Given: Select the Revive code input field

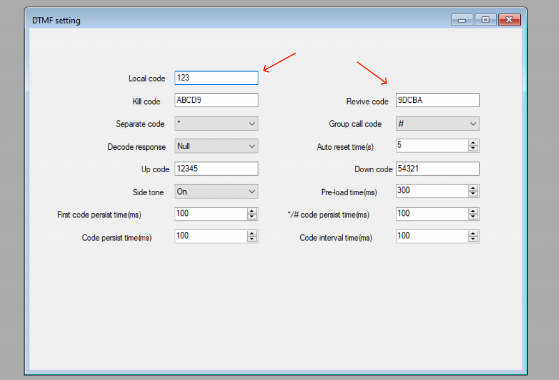Looking at the screenshot, I should coord(437,101).
